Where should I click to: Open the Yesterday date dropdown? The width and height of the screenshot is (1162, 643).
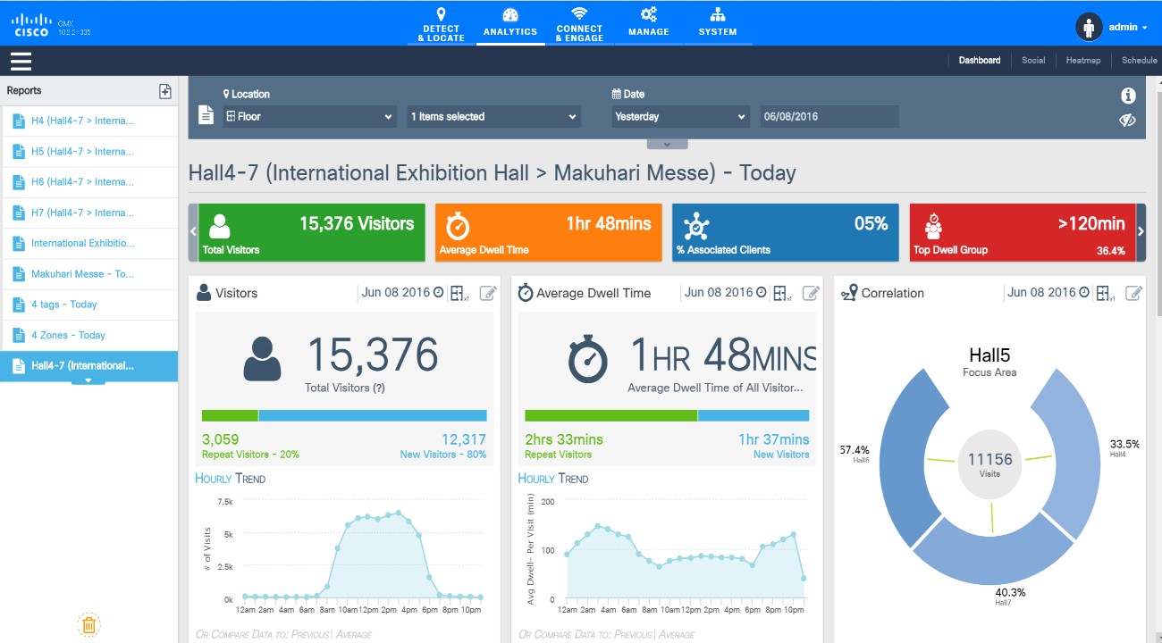tap(680, 117)
